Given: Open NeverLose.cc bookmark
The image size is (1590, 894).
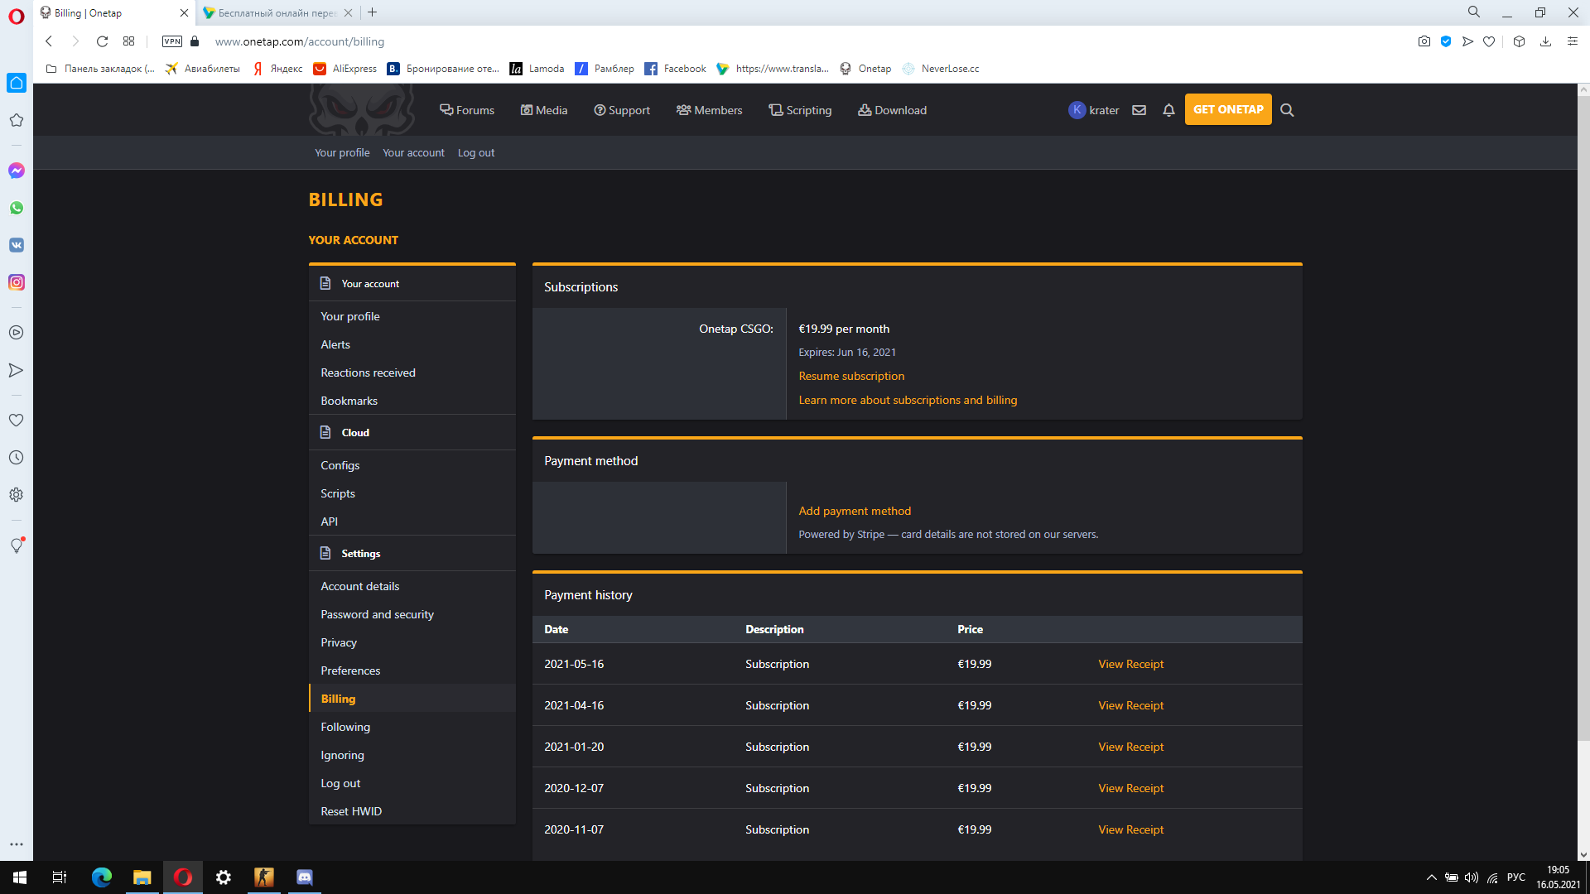Looking at the screenshot, I should (941, 69).
